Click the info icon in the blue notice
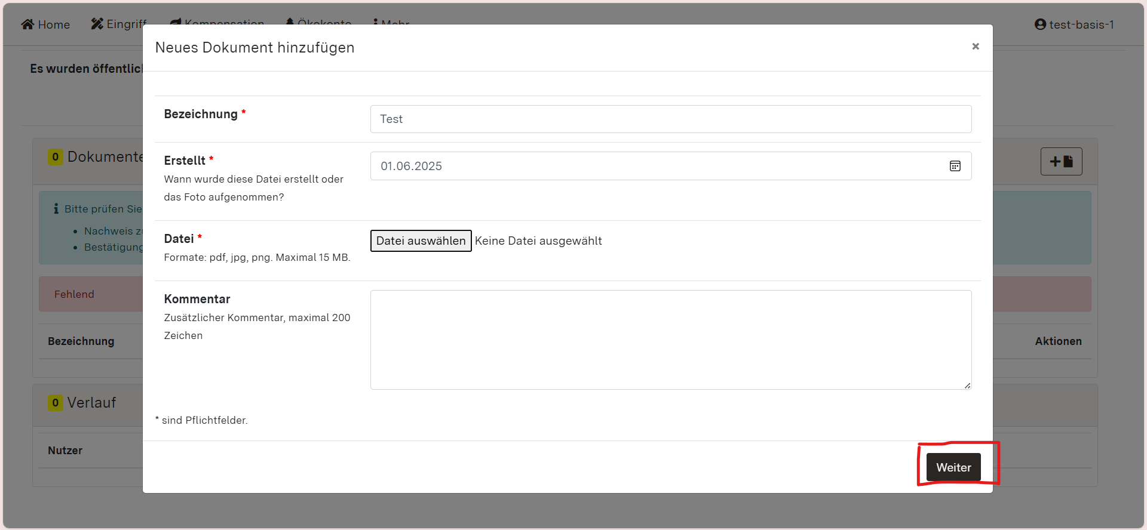The width and height of the screenshot is (1147, 530). 56,208
